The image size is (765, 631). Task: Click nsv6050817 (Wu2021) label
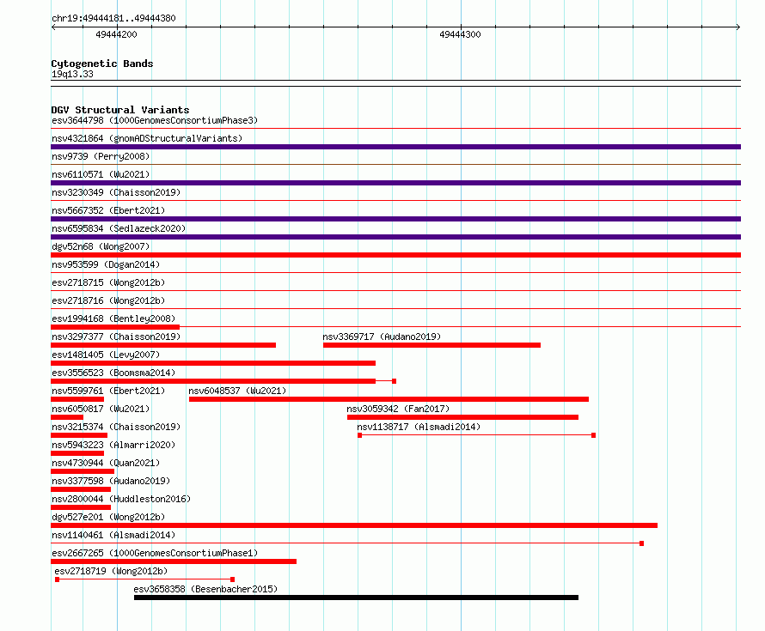pyautogui.click(x=101, y=409)
